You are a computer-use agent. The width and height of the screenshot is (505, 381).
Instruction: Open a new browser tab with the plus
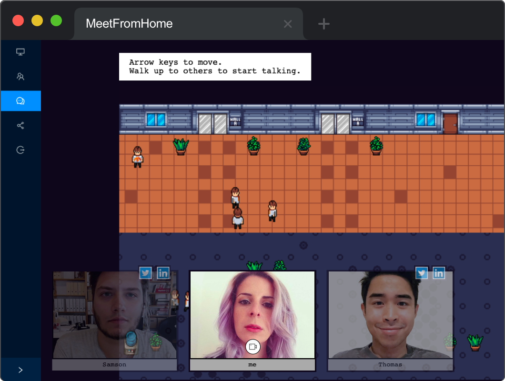323,23
